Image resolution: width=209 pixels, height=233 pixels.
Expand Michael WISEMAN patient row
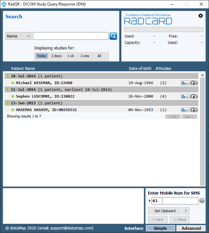tap(13, 83)
